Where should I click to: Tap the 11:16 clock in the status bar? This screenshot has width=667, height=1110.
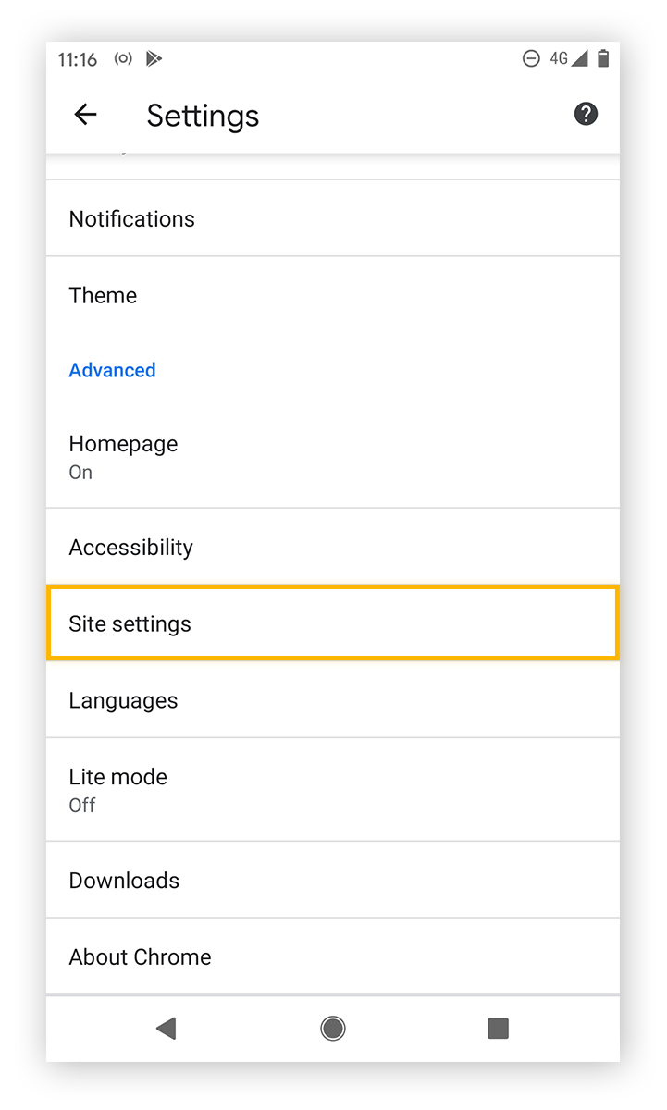click(x=77, y=58)
